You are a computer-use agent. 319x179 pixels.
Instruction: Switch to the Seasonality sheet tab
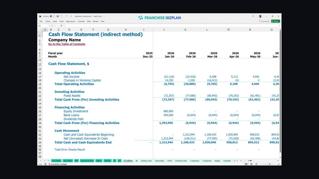[x=159, y=161]
